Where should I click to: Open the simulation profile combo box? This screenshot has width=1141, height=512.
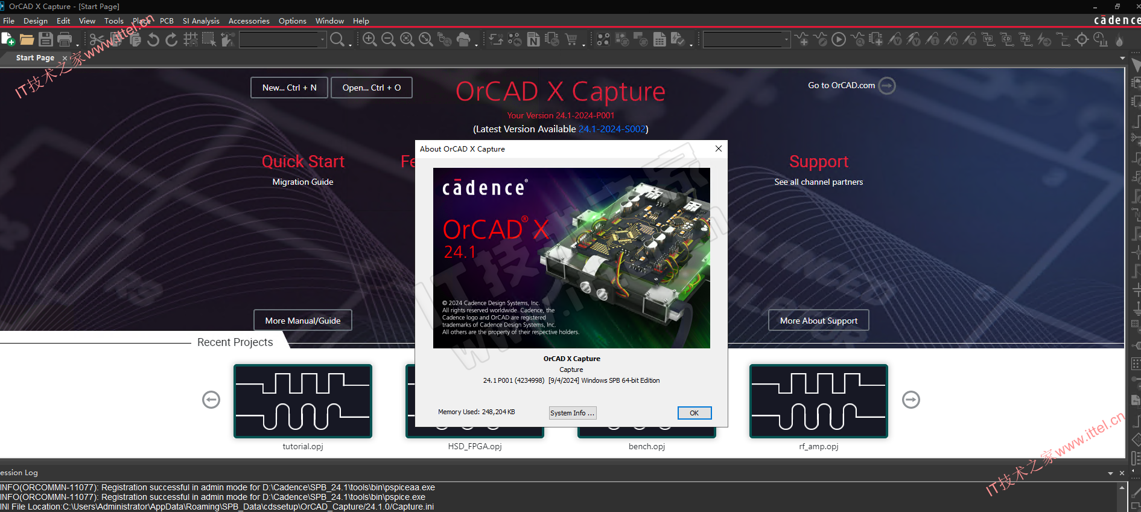747,39
